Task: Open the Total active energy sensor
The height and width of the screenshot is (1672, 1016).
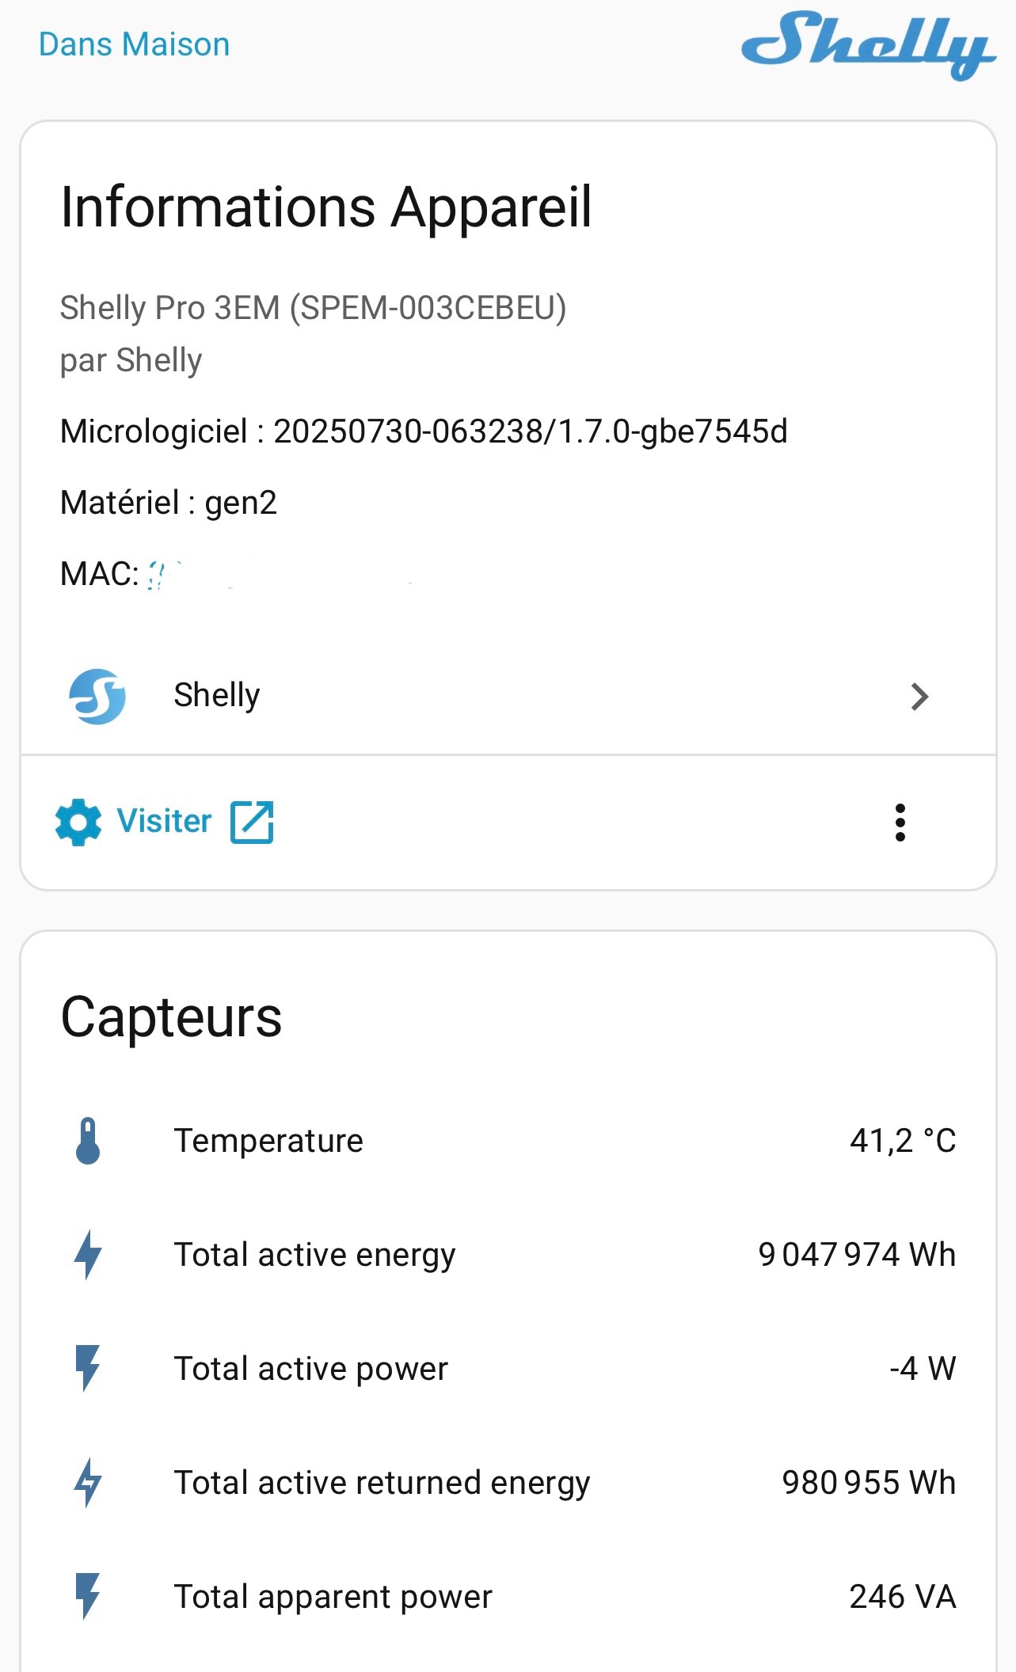Action: tap(314, 1255)
